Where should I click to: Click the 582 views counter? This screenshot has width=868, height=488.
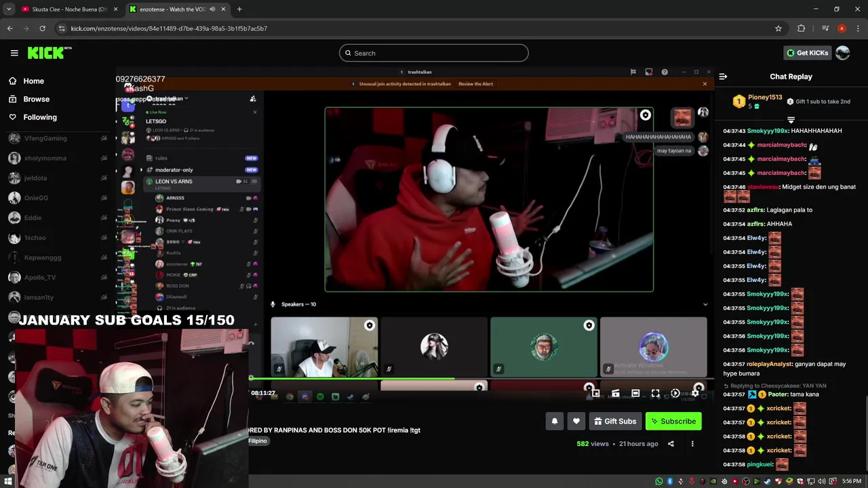point(593,444)
